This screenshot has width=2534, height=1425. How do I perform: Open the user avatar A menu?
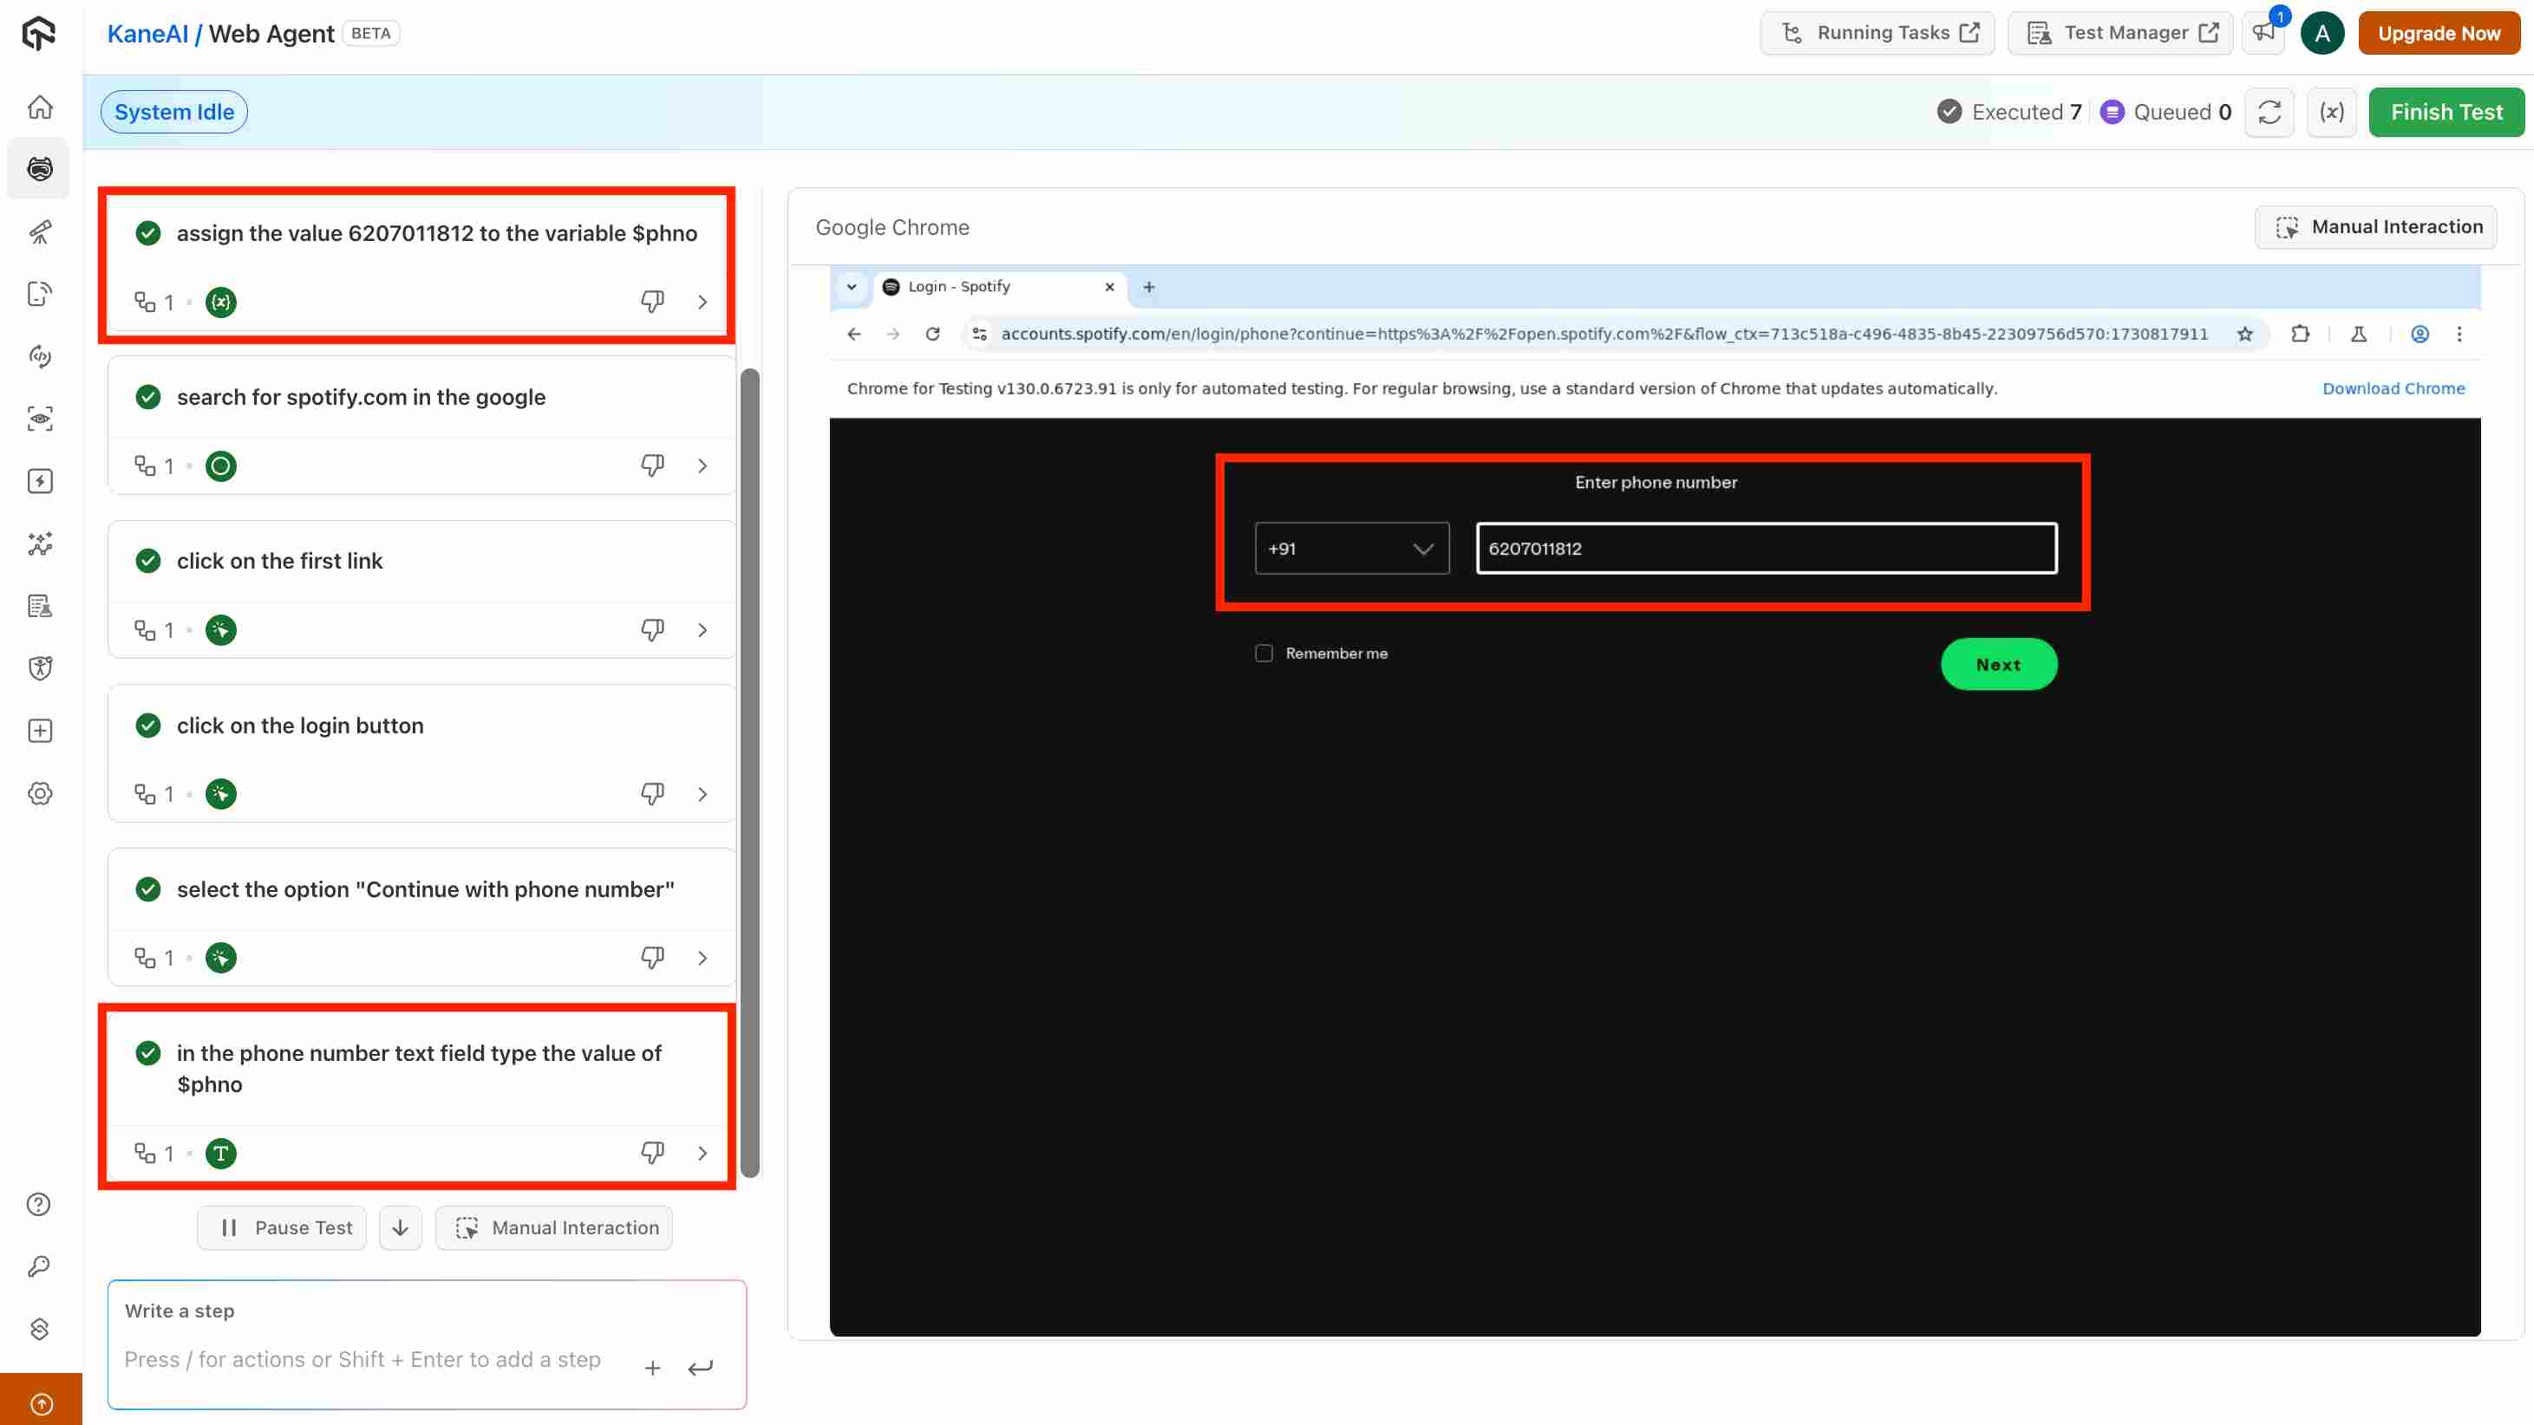tap(2322, 34)
